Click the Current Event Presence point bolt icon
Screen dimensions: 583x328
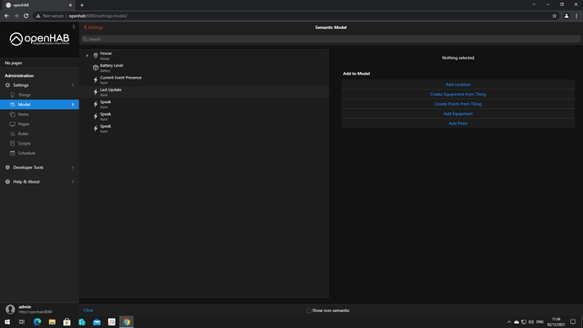pyautogui.click(x=95, y=79)
